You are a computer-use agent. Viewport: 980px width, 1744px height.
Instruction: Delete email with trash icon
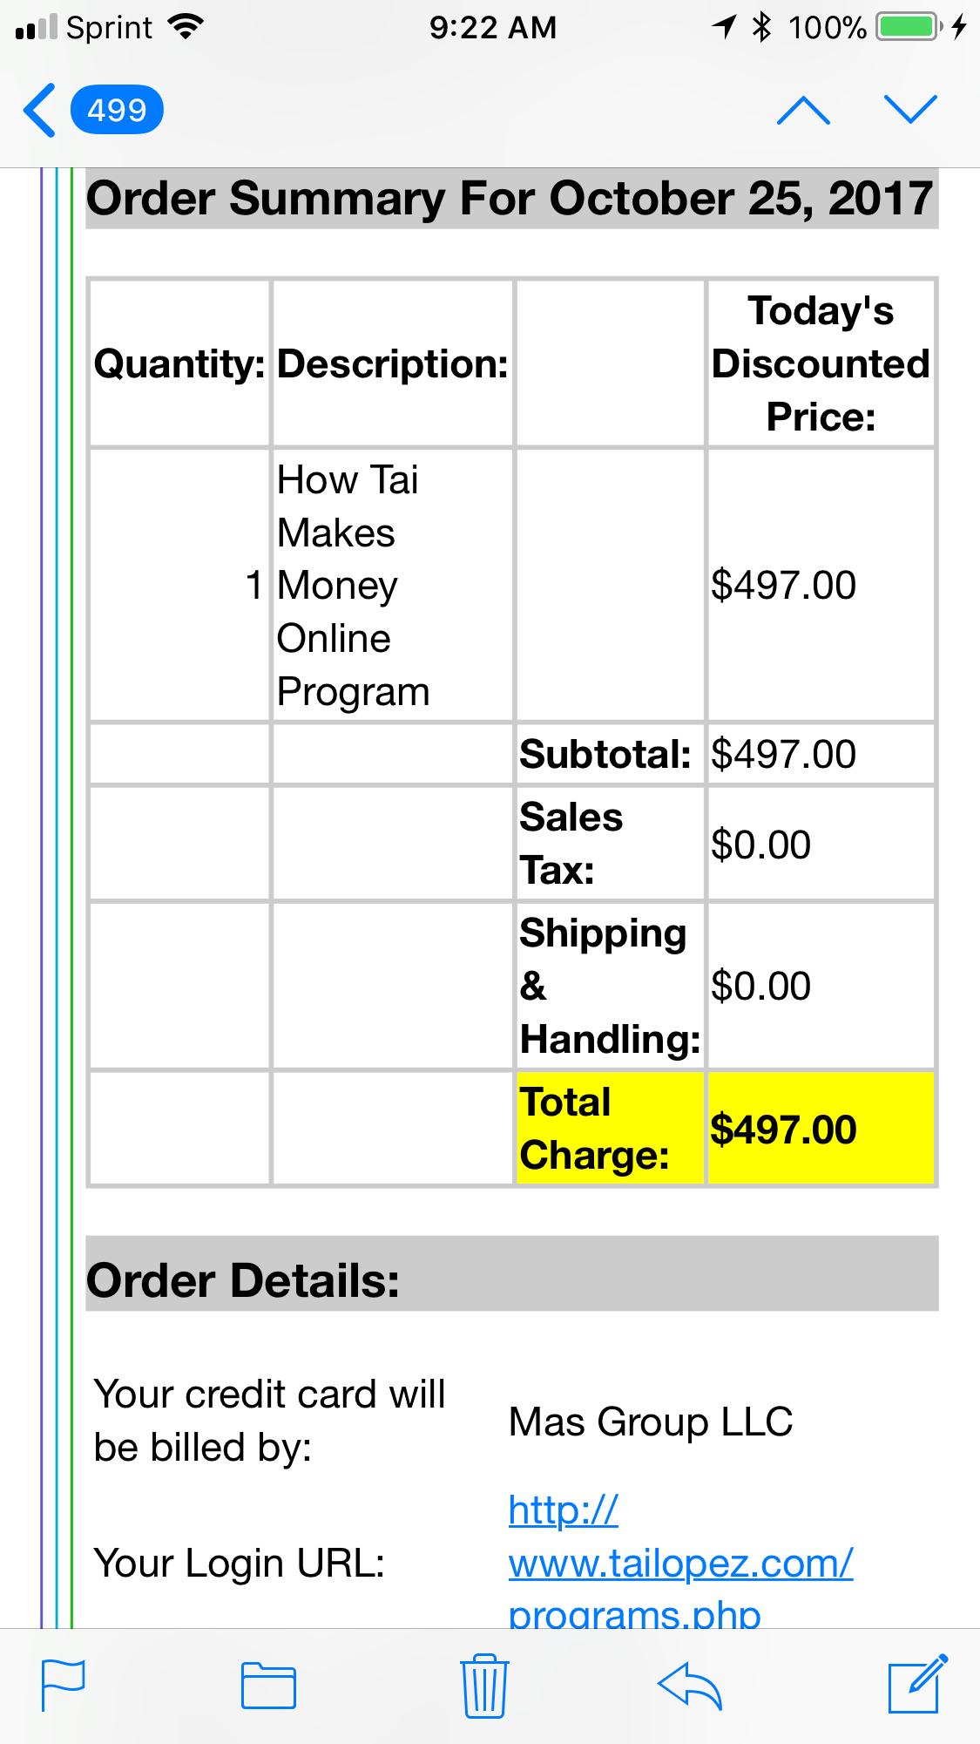pos(484,1685)
